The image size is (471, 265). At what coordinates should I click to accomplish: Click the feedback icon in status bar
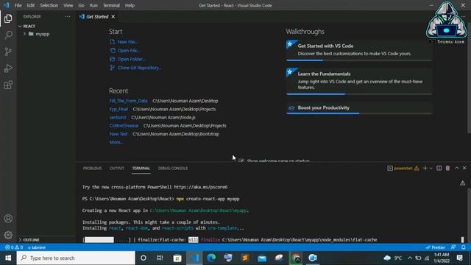453,247
